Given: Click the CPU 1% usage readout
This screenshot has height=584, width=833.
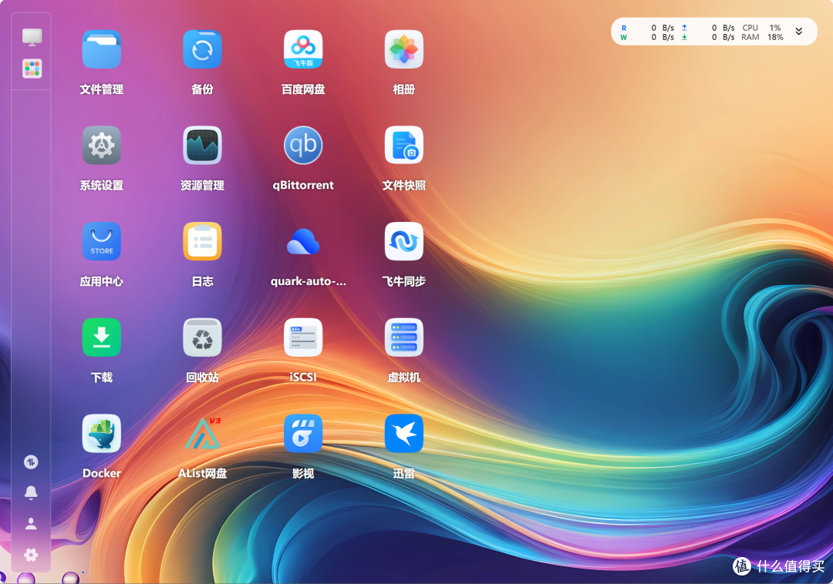Looking at the screenshot, I should tap(762, 28).
